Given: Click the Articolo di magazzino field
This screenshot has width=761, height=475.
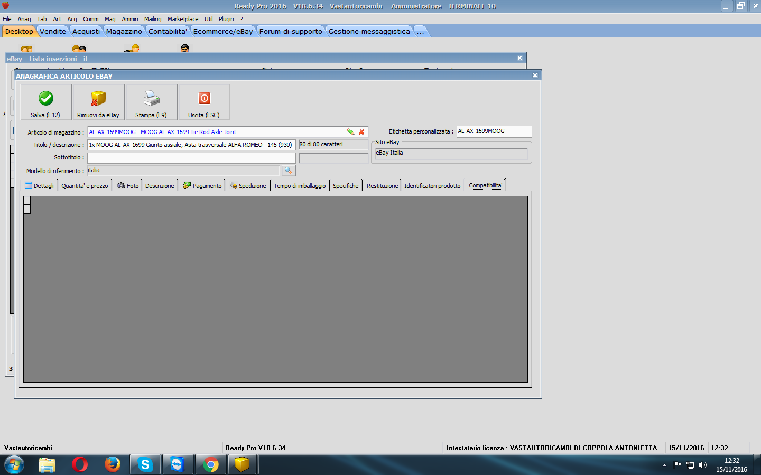Looking at the screenshot, I should click(228, 132).
